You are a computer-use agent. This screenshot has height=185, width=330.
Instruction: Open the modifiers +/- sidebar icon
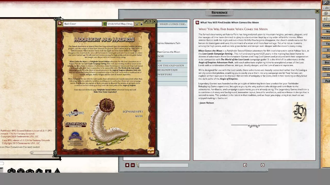[326, 19]
